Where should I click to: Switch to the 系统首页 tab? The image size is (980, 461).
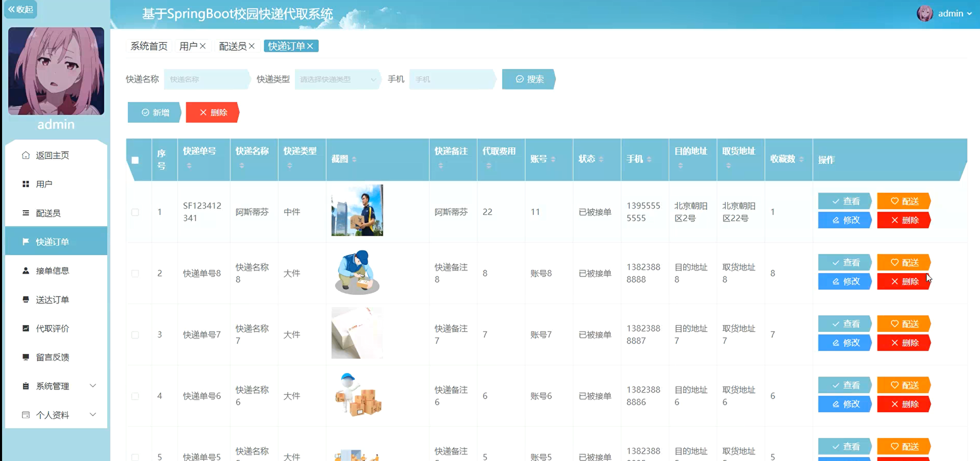149,46
